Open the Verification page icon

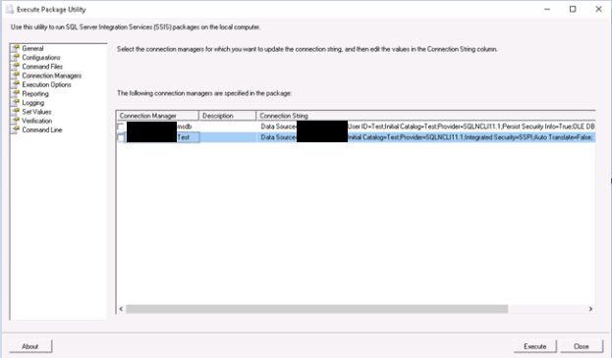point(15,121)
